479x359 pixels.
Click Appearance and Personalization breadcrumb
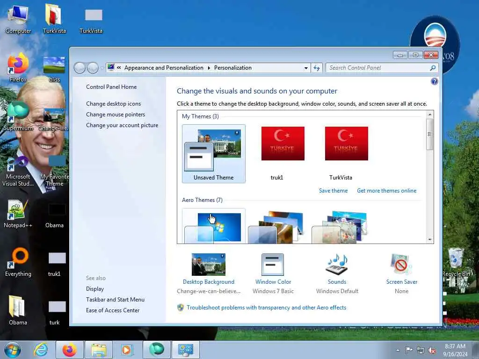[x=164, y=68]
